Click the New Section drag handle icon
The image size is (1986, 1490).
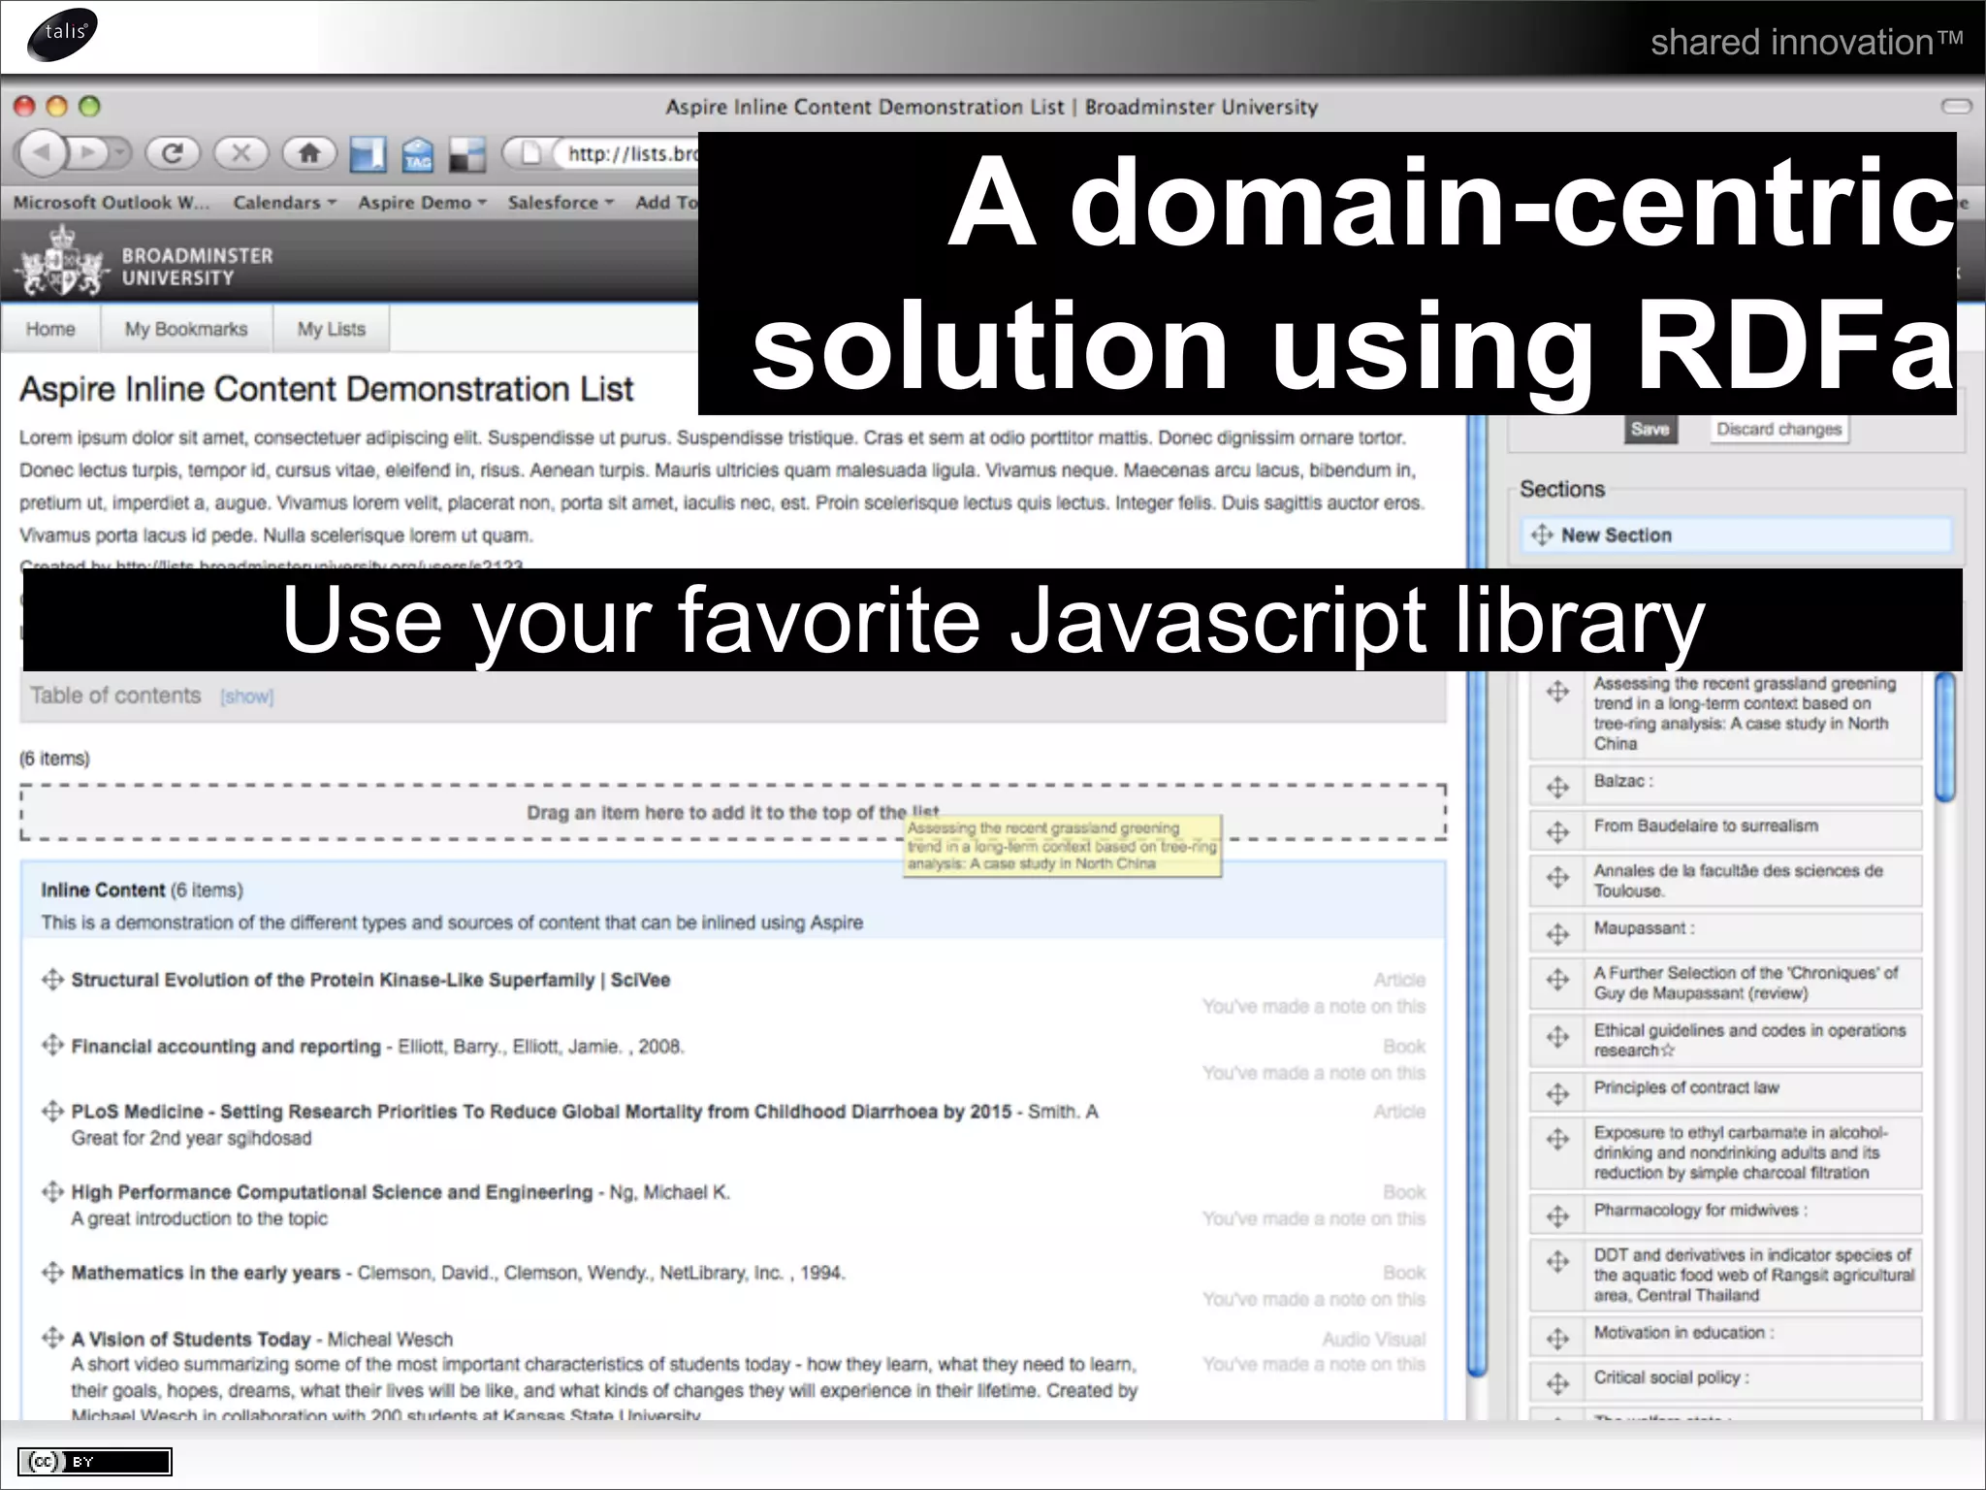[1541, 535]
